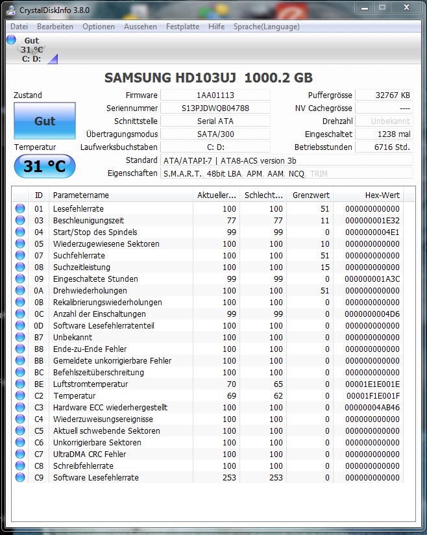Click the status orb for Suchfehlerrate row
This screenshot has height=535, width=427.
click(x=20, y=255)
